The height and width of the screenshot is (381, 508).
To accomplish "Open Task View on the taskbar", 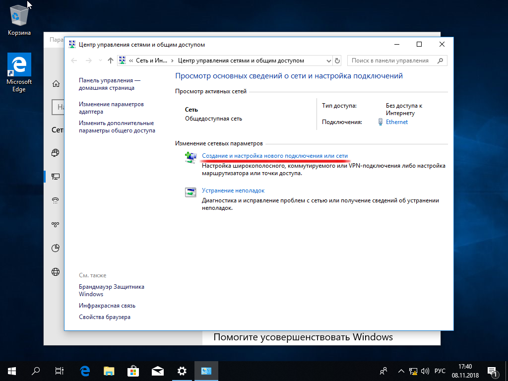I will tap(60, 371).
